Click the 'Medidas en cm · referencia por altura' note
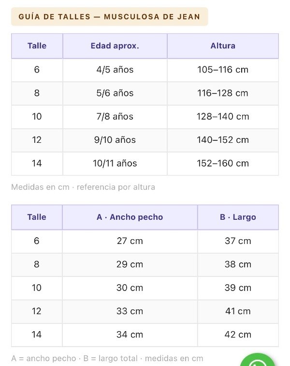290x366 pixels. pos(83,187)
